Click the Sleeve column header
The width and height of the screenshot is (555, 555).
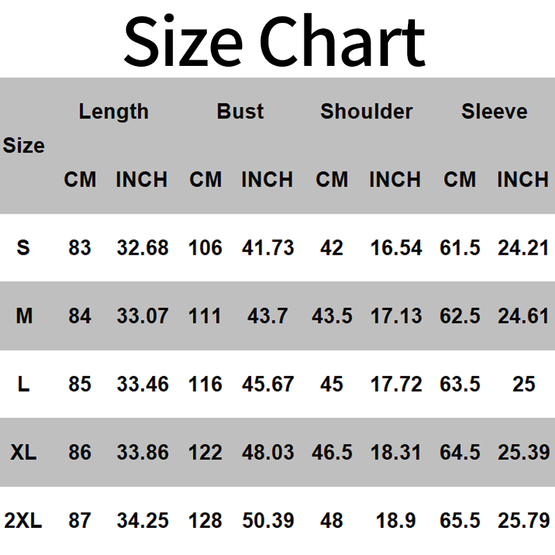tap(494, 111)
